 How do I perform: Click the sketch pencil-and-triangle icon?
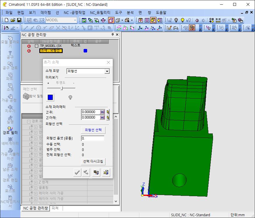point(169,28)
